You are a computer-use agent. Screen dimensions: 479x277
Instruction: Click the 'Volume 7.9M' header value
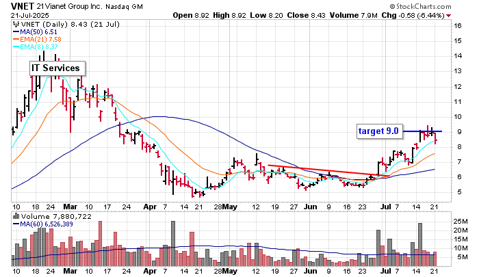coord(354,15)
